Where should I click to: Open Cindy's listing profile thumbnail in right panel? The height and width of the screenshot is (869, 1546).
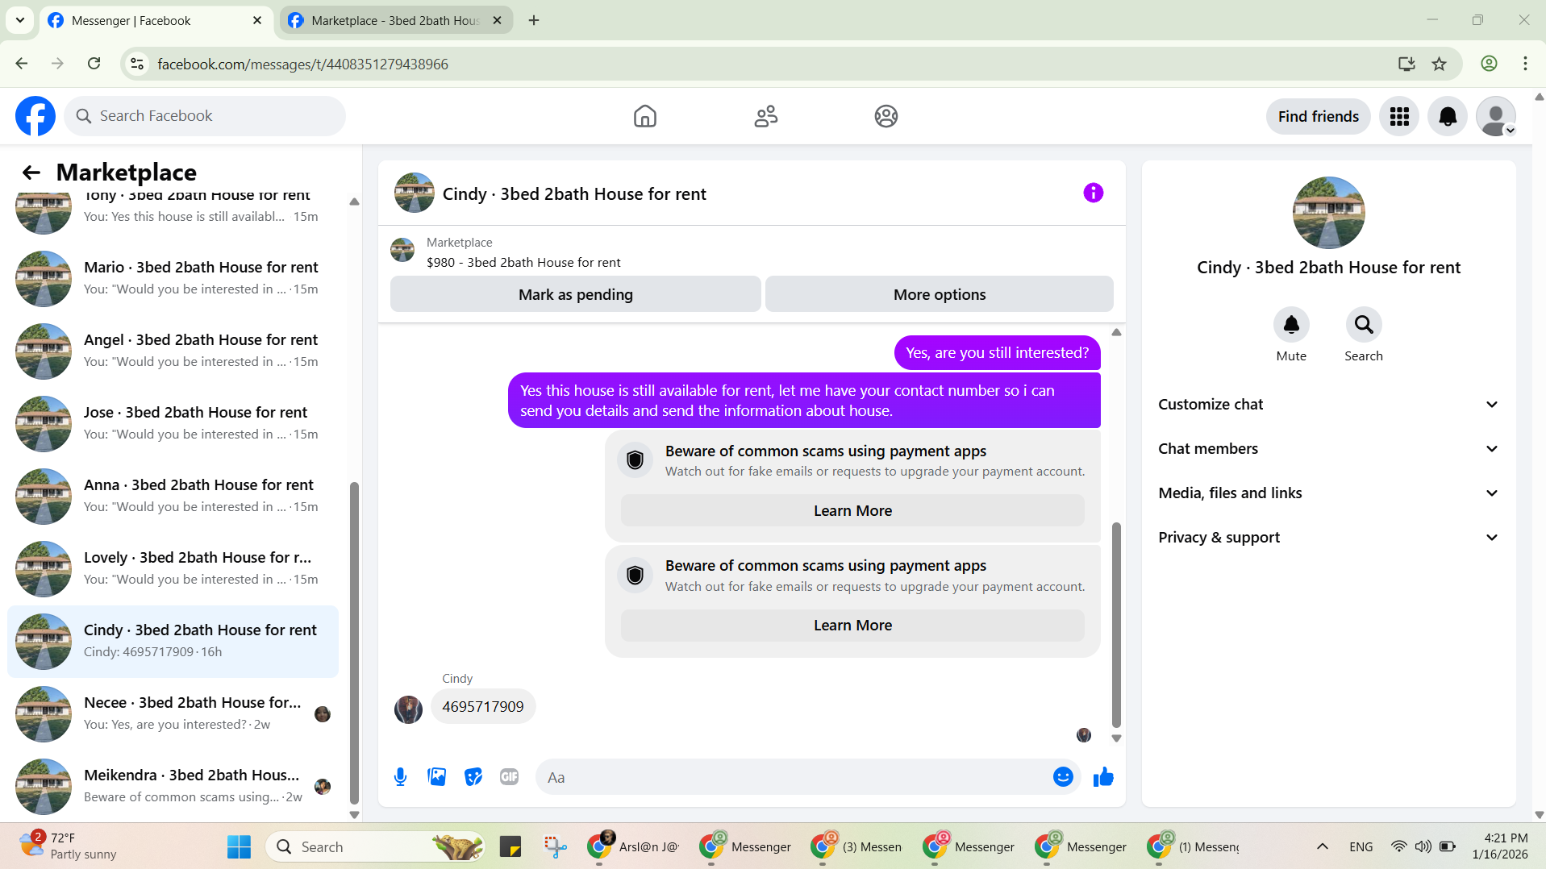(1328, 213)
